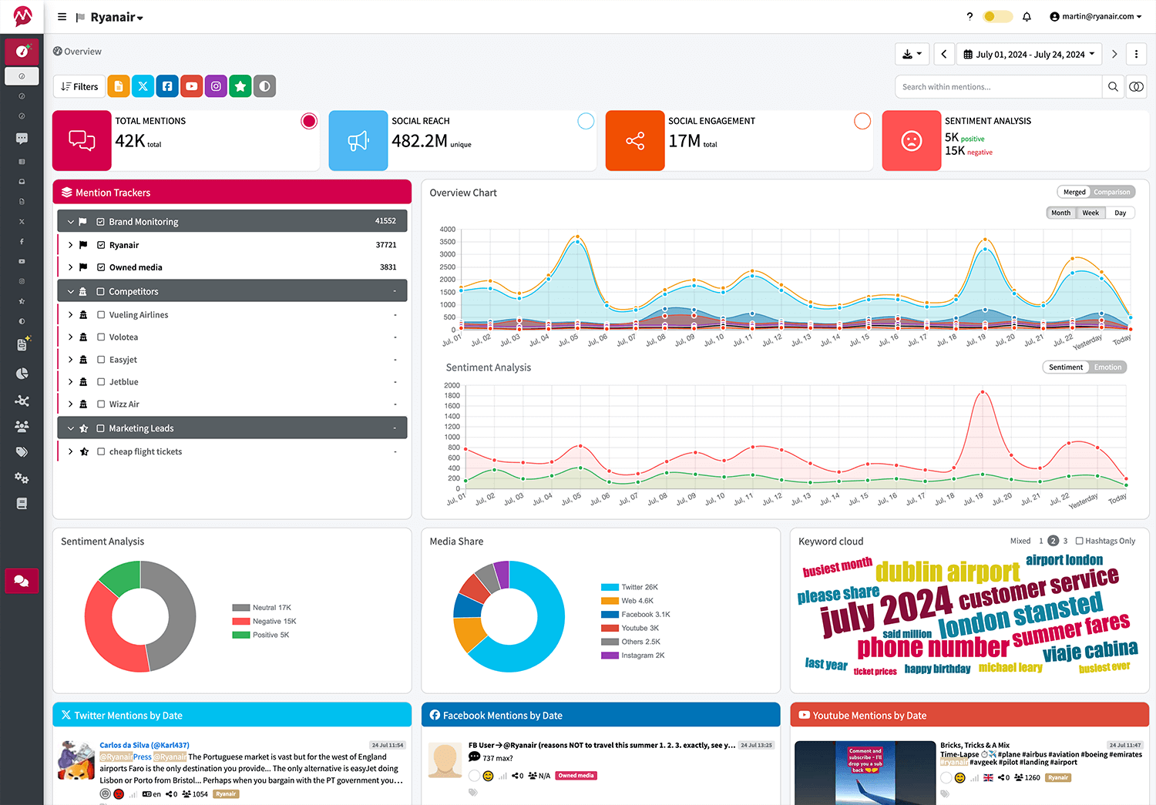Select the Instagram filter icon
This screenshot has height=805, width=1156.
click(x=216, y=86)
